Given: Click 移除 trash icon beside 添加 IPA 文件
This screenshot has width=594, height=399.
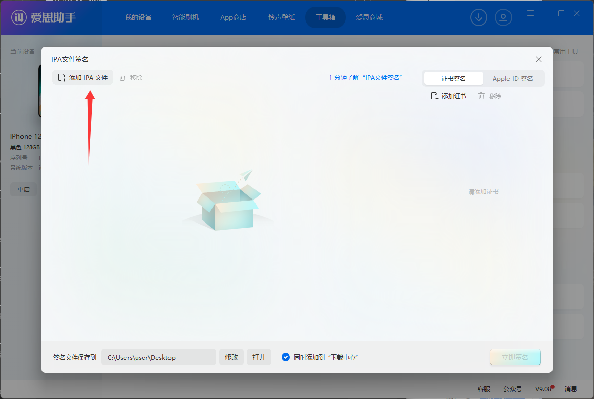Looking at the screenshot, I should (x=122, y=78).
